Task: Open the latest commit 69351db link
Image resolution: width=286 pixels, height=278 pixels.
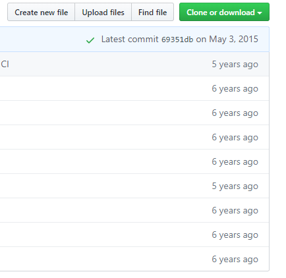Action: tap(177, 40)
